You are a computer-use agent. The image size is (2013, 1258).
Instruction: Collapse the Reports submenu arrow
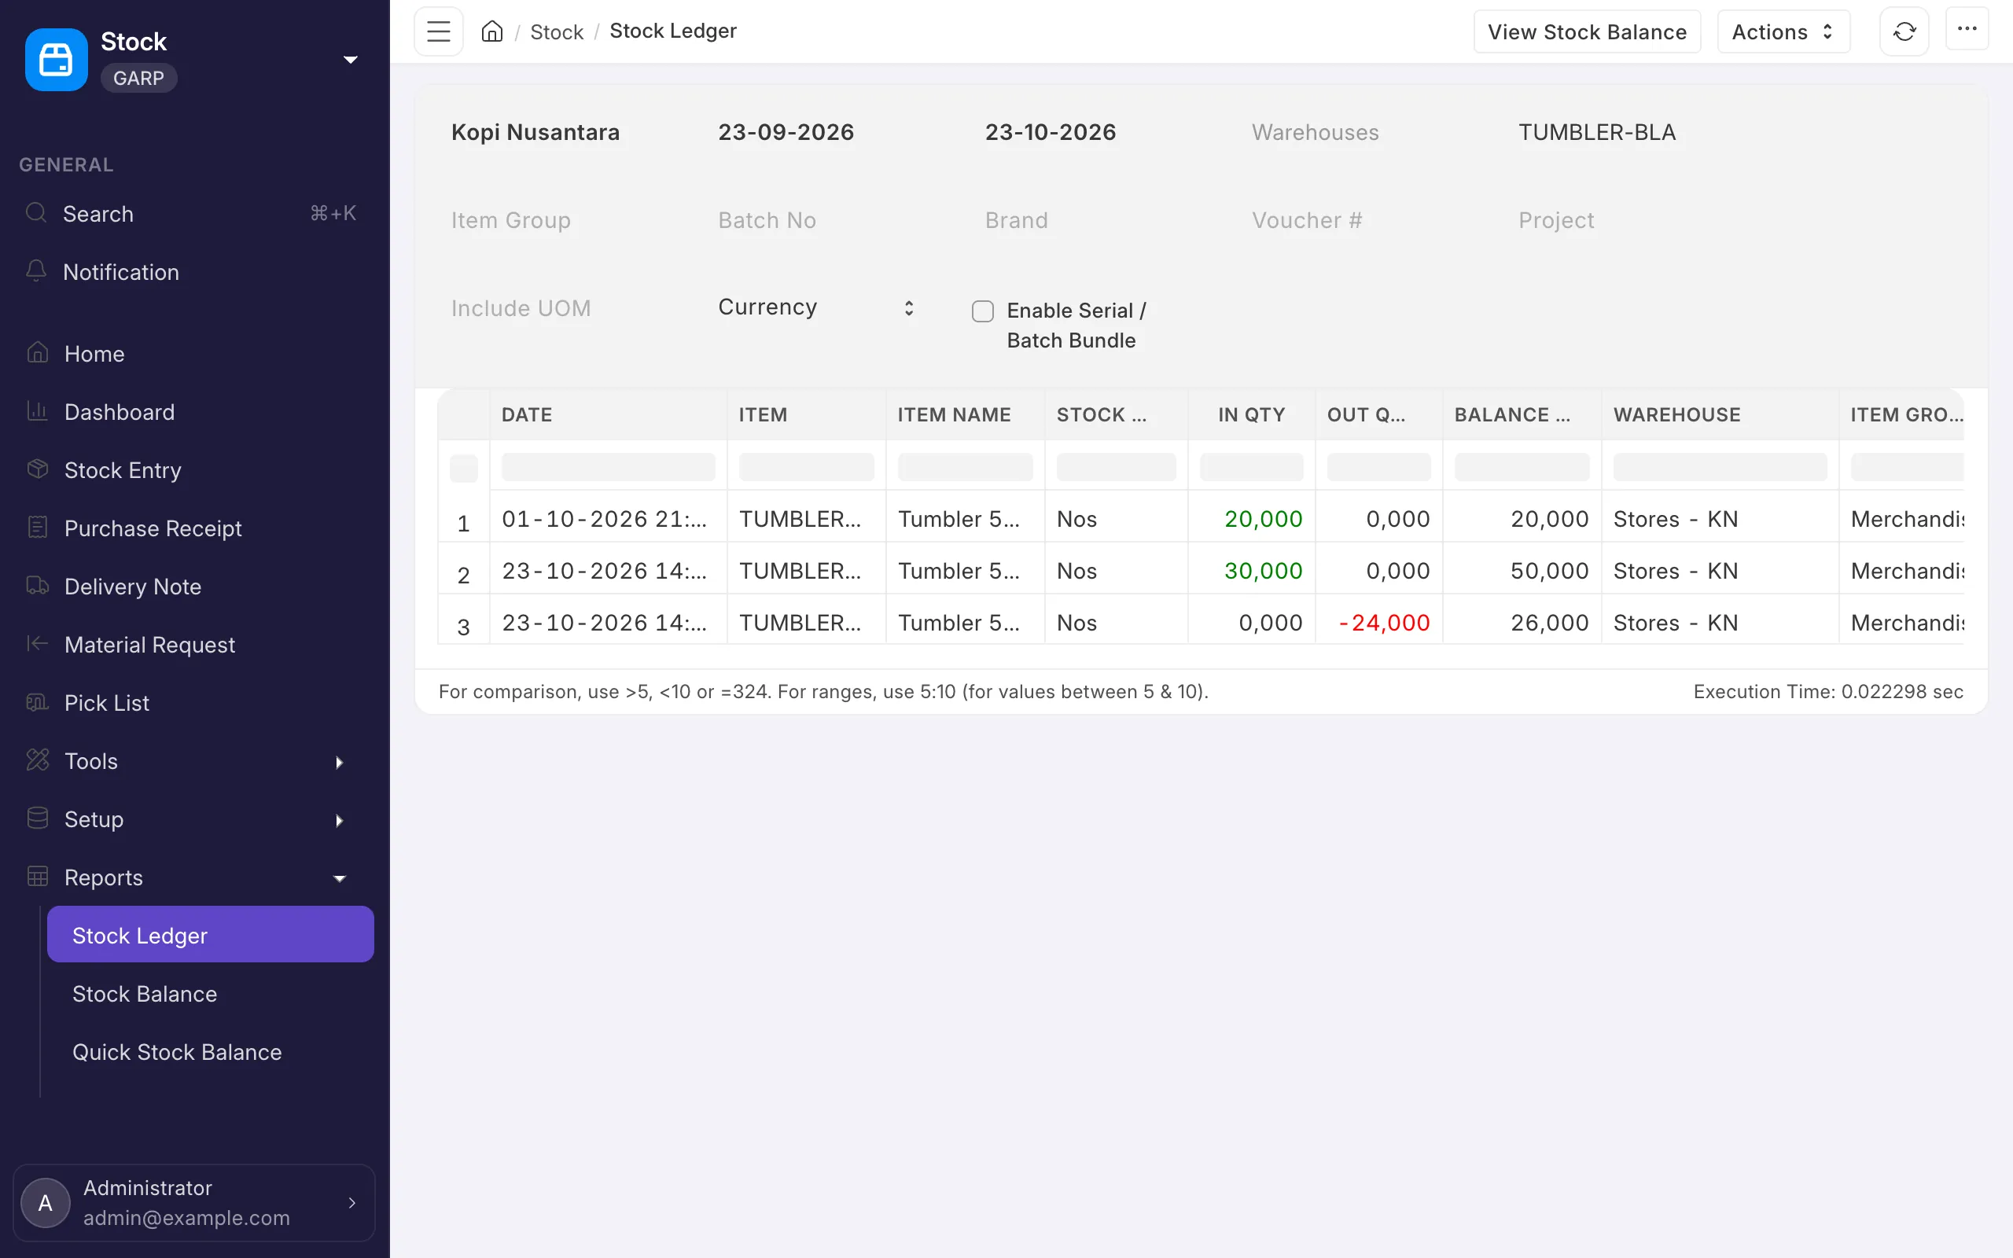coord(339,878)
